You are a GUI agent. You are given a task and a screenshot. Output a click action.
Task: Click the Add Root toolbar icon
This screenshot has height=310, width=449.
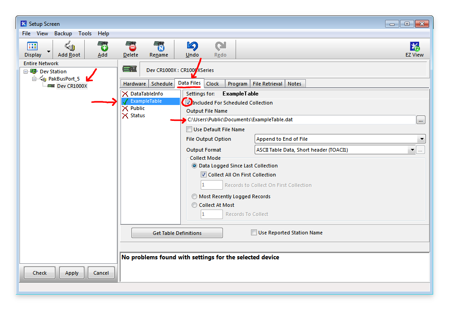click(x=69, y=47)
